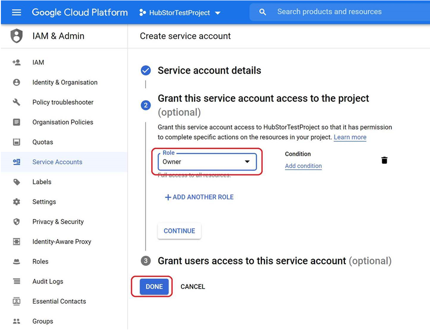Click the Condition column label
430x333 pixels.
pyautogui.click(x=298, y=154)
